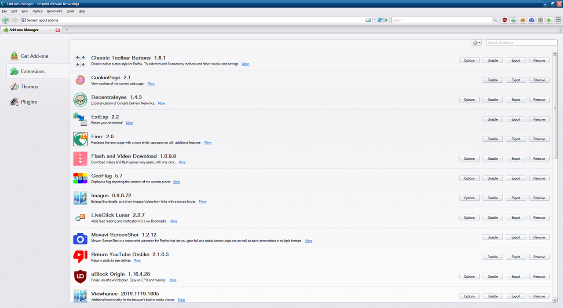Click the Imagus picture toolbar icon
The height and width of the screenshot is (308, 563).
[x=523, y=20]
